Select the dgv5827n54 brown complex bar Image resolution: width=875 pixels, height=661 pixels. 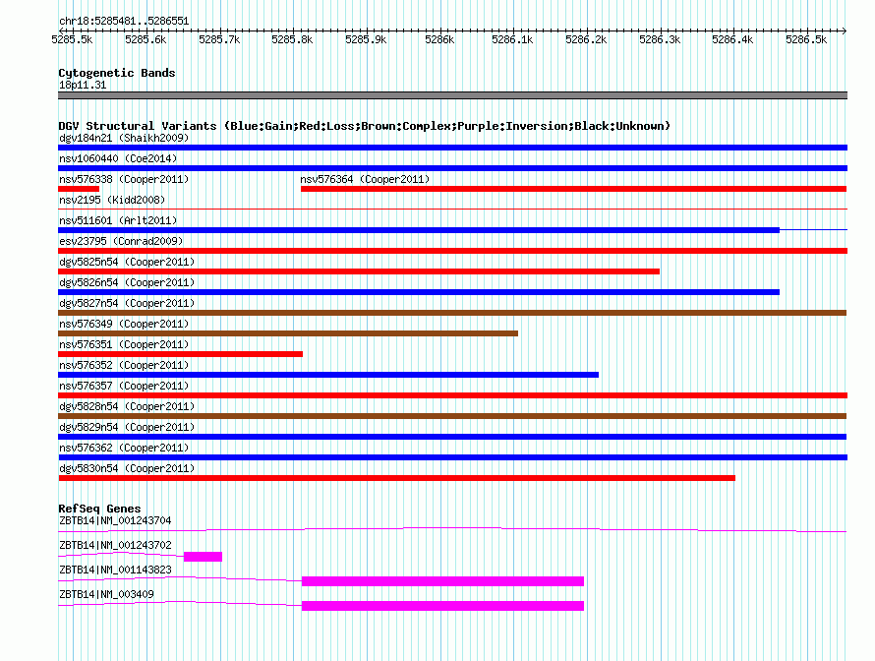coord(452,313)
